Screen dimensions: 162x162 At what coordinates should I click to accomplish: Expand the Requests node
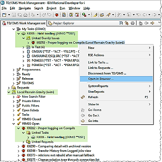9,88
